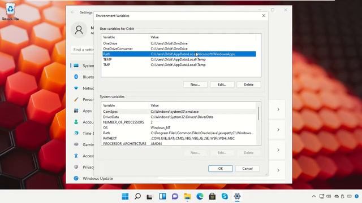Viewport: 362px width, 203px height.
Task: Open File Explorer from the taskbar
Action: (187, 196)
